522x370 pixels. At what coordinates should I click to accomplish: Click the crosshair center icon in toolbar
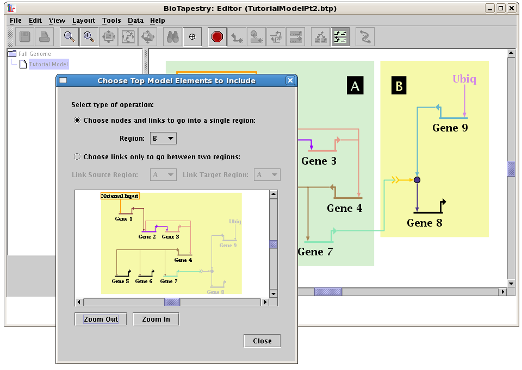click(x=191, y=37)
